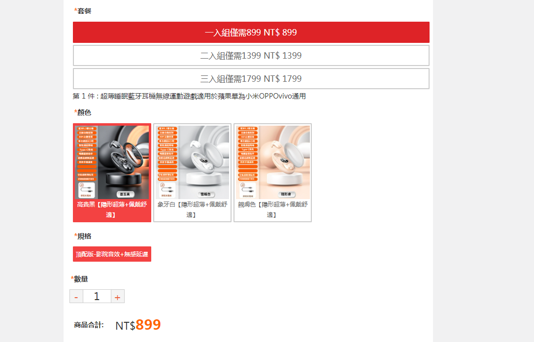Click the quantity input field
This screenshot has height=342, width=534.
coord(97,296)
